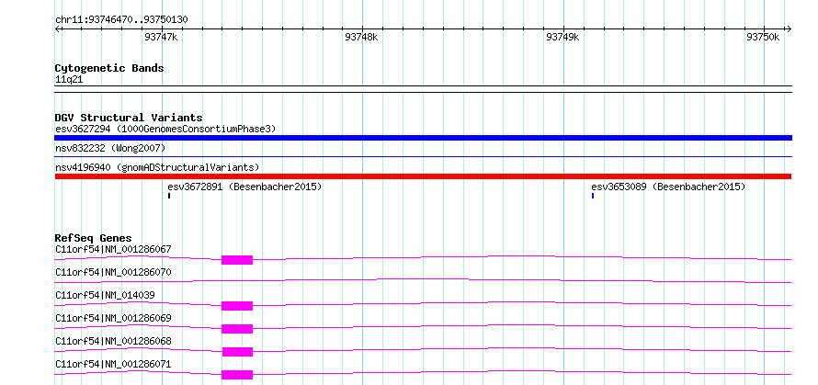Click the esv3672891 (Besenbacher2015) label
The image size is (818, 385).
tap(244, 187)
